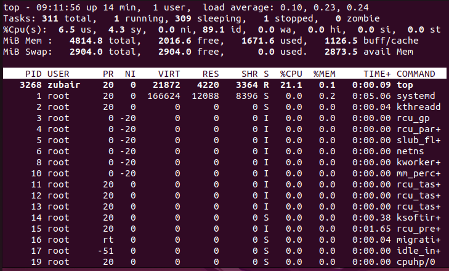Click the rt priority value
The width and height of the screenshot is (449, 271).
[108, 240]
